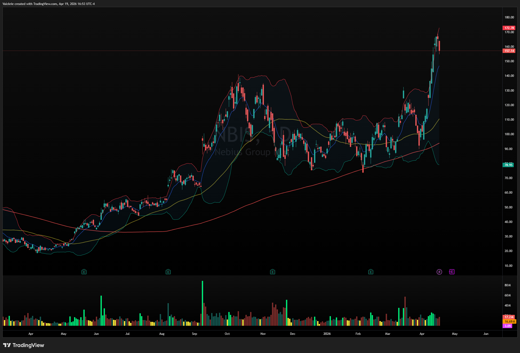
Task: Click the red 172.78 upper band label
Action: [x=509, y=28]
